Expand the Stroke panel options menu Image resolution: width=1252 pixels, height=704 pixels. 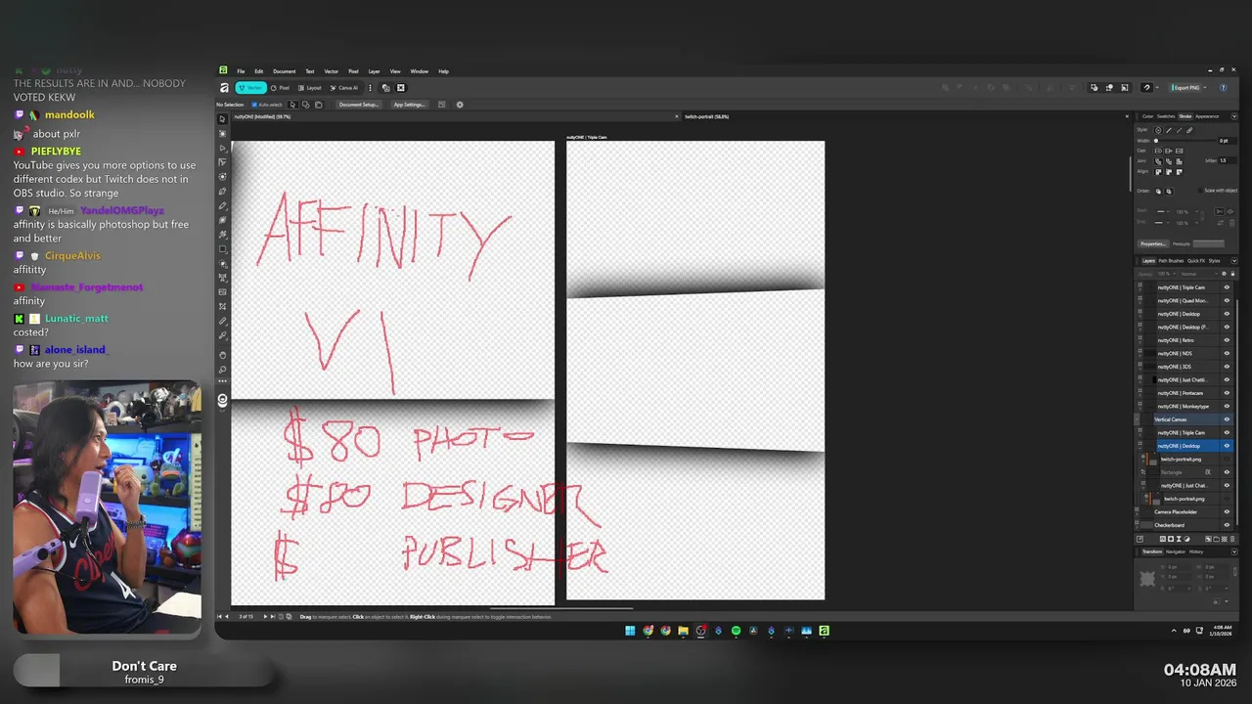(1234, 116)
